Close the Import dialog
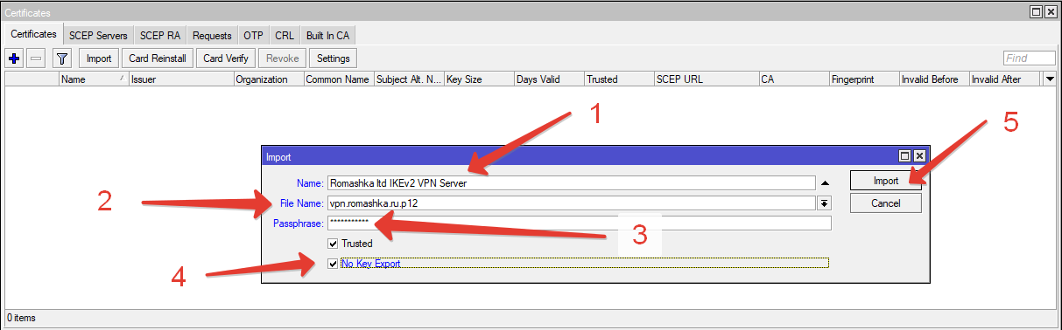Image resolution: width=1062 pixels, height=330 pixels. click(918, 156)
